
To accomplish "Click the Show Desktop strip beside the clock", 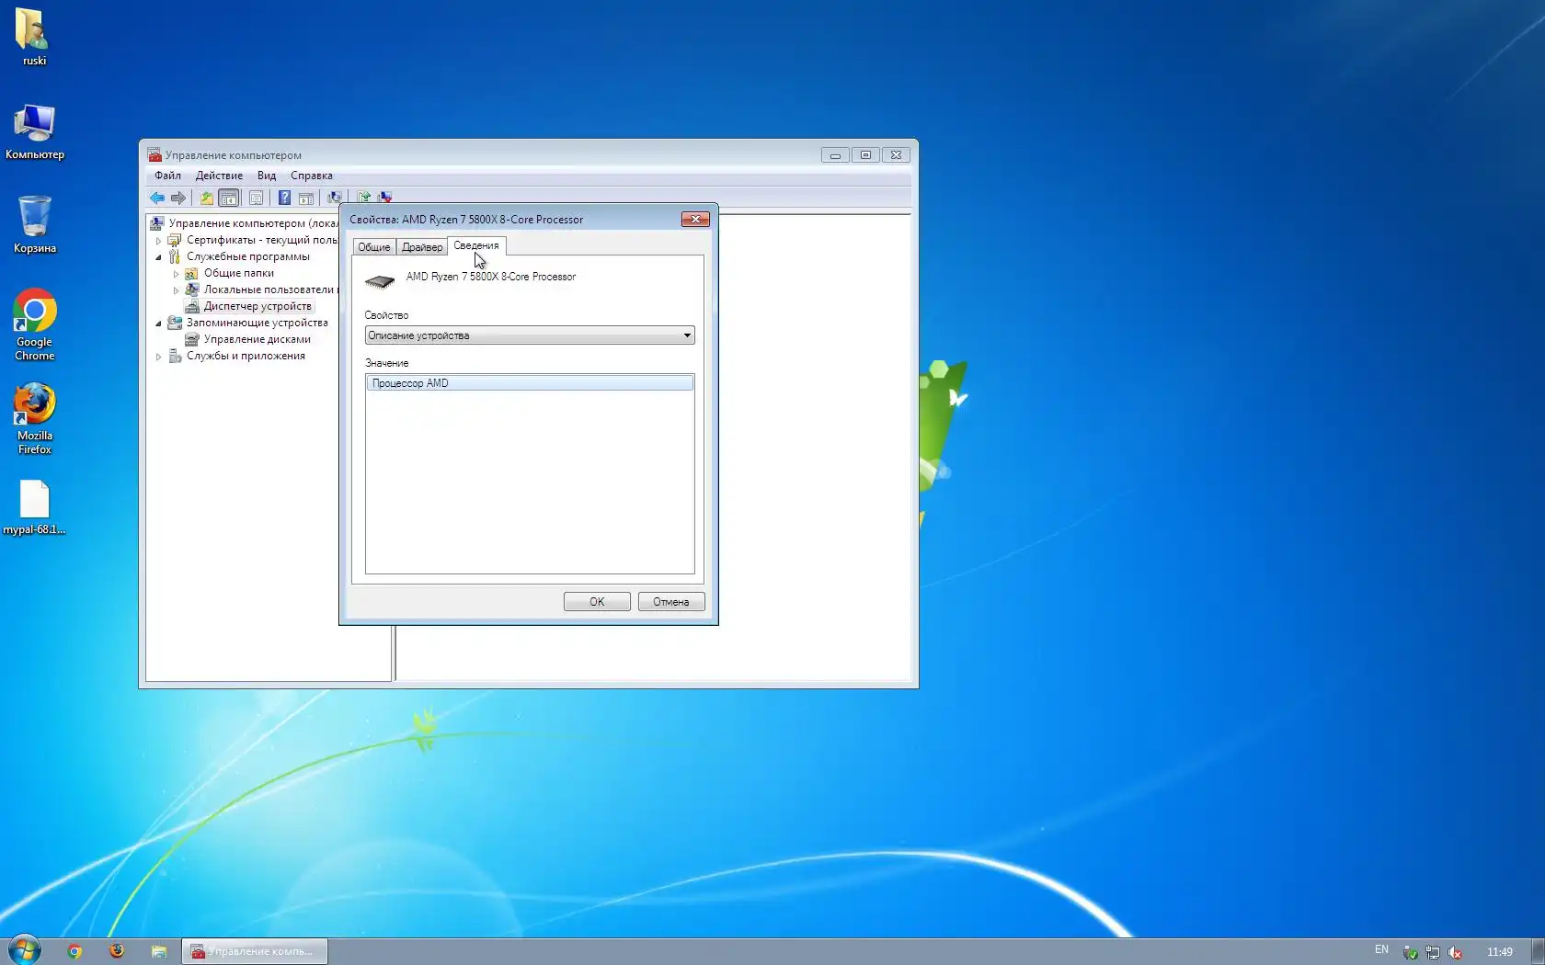I will pyautogui.click(x=1538, y=951).
